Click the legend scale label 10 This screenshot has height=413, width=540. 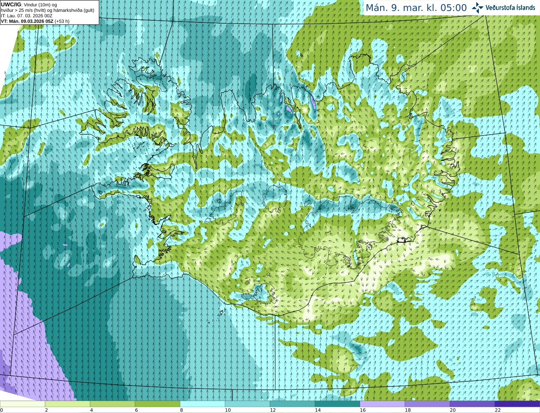click(227, 410)
